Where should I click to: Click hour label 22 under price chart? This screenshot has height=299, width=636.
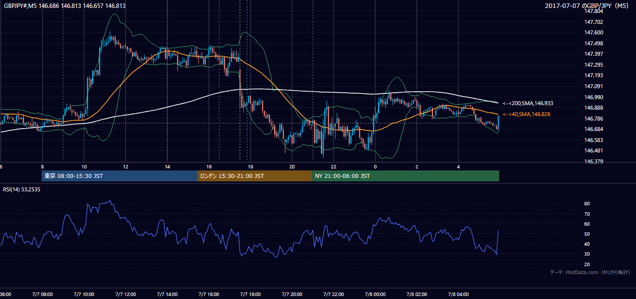(x=333, y=167)
